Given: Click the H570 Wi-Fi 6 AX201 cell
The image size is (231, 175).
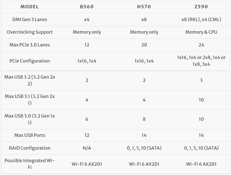Looking at the screenshot, I should coord(144,164).
